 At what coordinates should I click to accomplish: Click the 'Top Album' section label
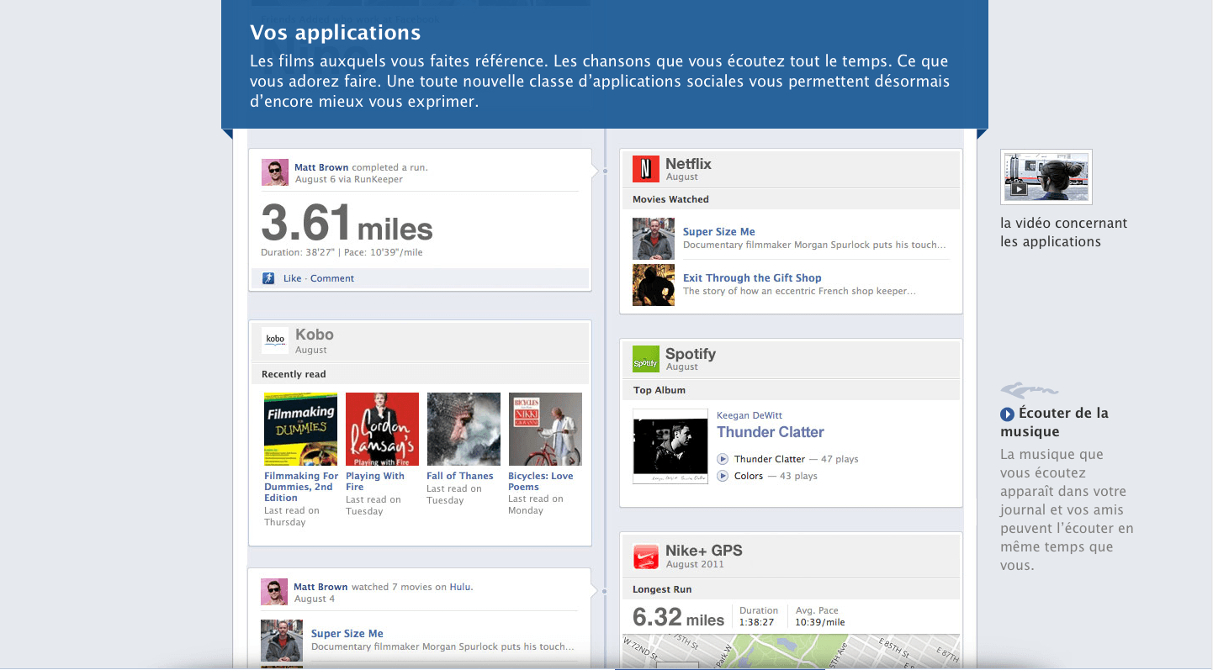pos(659,390)
